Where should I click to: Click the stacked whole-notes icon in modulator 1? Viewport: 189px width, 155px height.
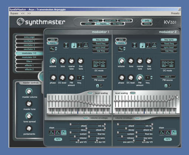tap(66, 45)
